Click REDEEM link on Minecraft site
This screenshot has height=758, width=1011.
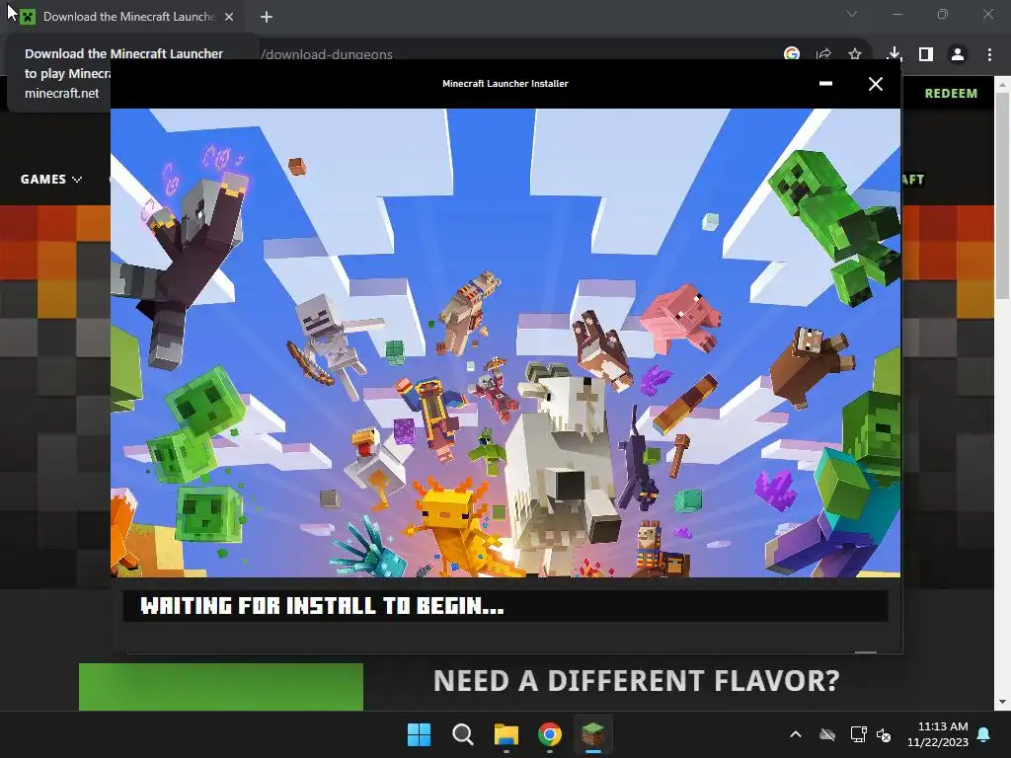pos(951,94)
